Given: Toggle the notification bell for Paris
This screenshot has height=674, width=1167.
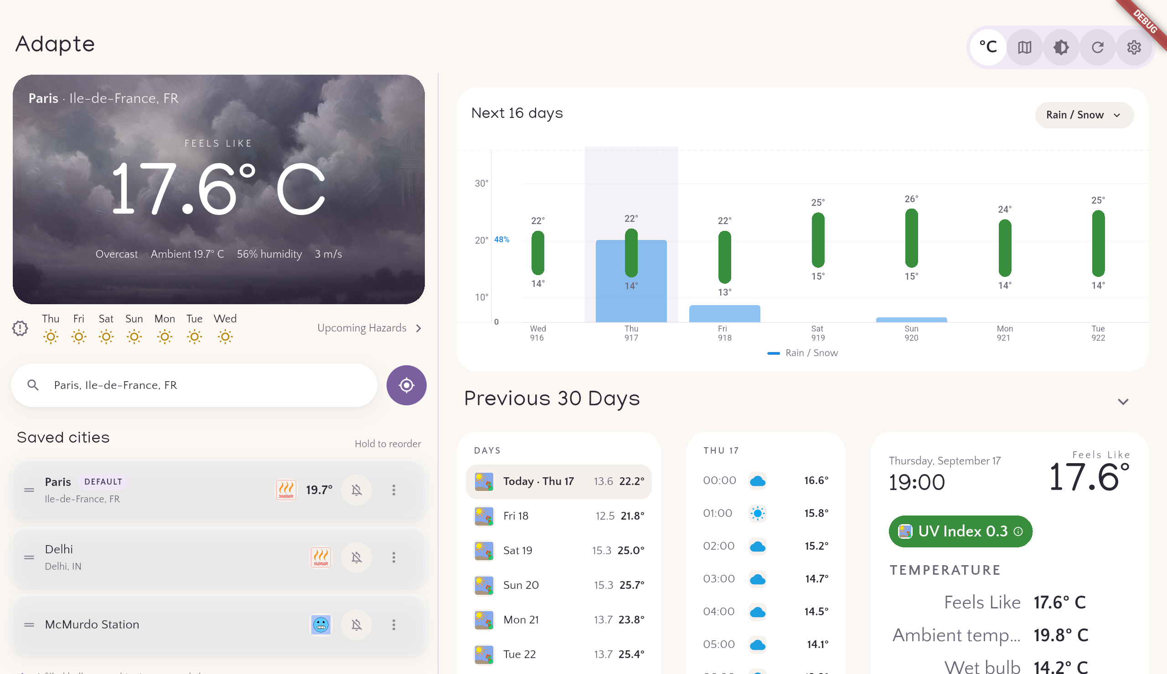Looking at the screenshot, I should click(356, 490).
